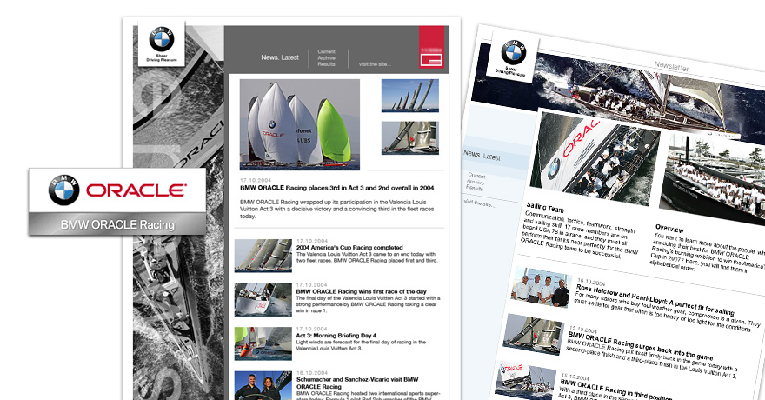Select Archive in the tilted newsletter sidebar
The width and height of the screenshot is (765, 400).
[x=476, y=182]
